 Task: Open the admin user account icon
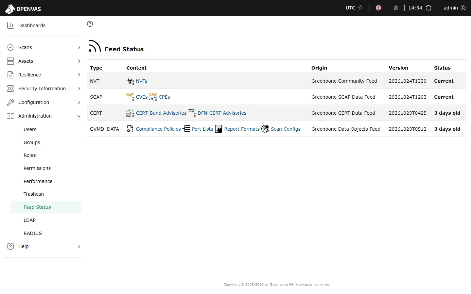pos(463,8)
